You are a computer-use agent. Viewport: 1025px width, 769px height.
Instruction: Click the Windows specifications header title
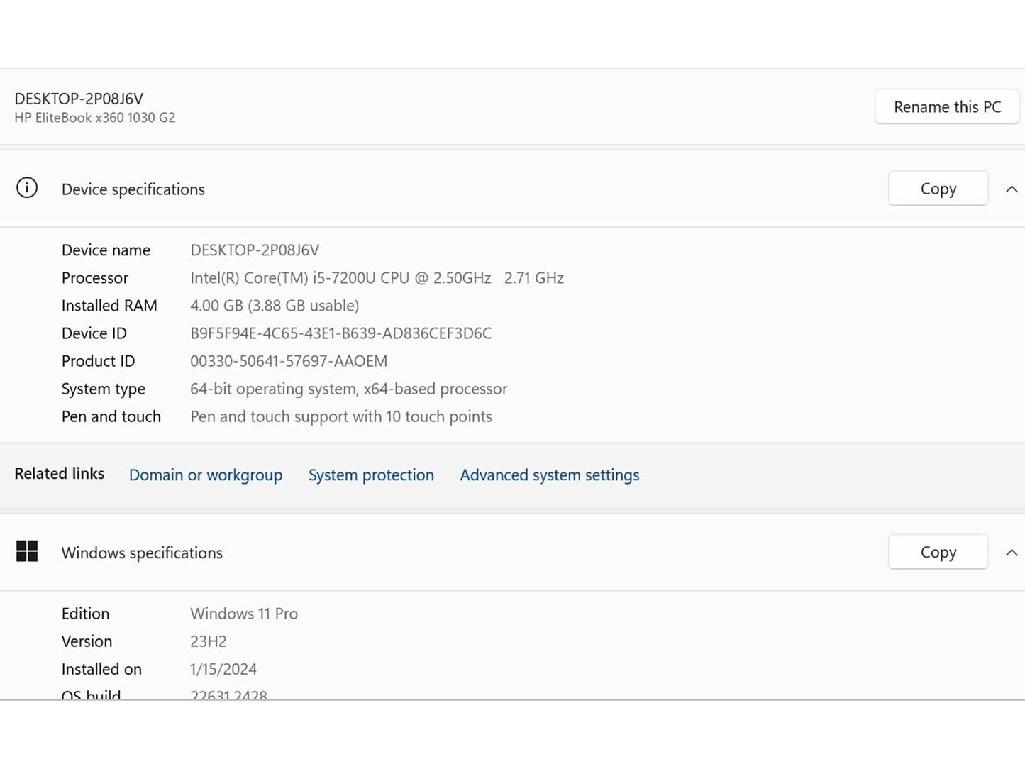(142, 553)
